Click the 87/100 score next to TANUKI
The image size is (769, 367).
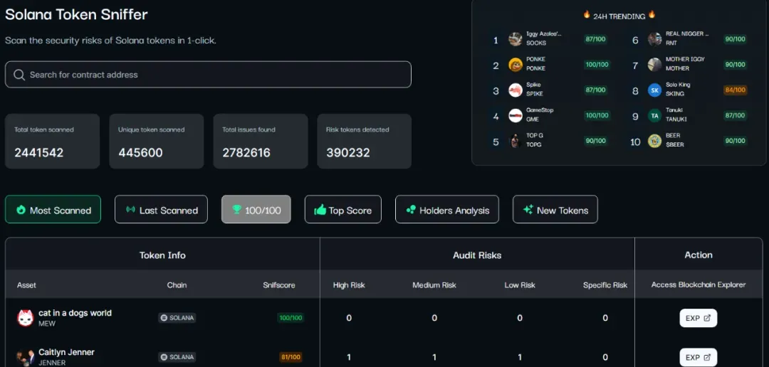click(735, 116)
